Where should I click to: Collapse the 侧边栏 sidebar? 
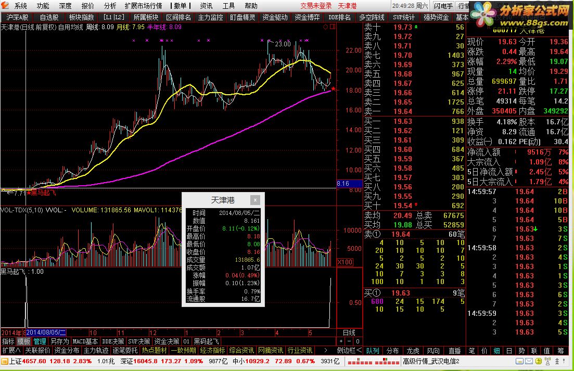[349, 351]
